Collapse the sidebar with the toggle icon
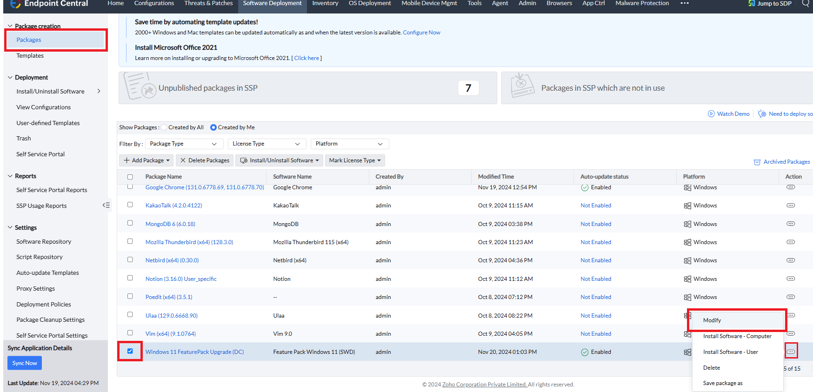Viewport: 813px width, 392px height. (106, 205)
